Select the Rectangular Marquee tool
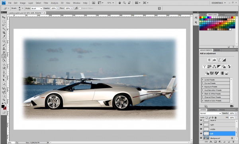 [4, 21]
